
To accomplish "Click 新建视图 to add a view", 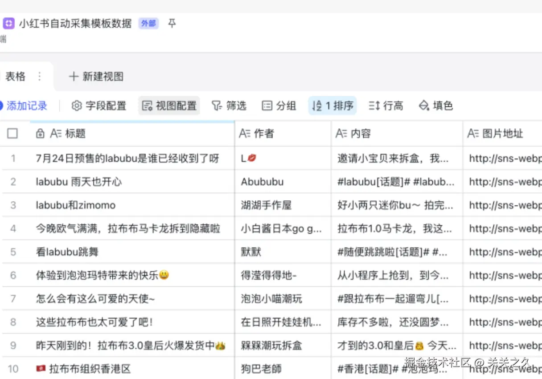I will coord(96,77).
